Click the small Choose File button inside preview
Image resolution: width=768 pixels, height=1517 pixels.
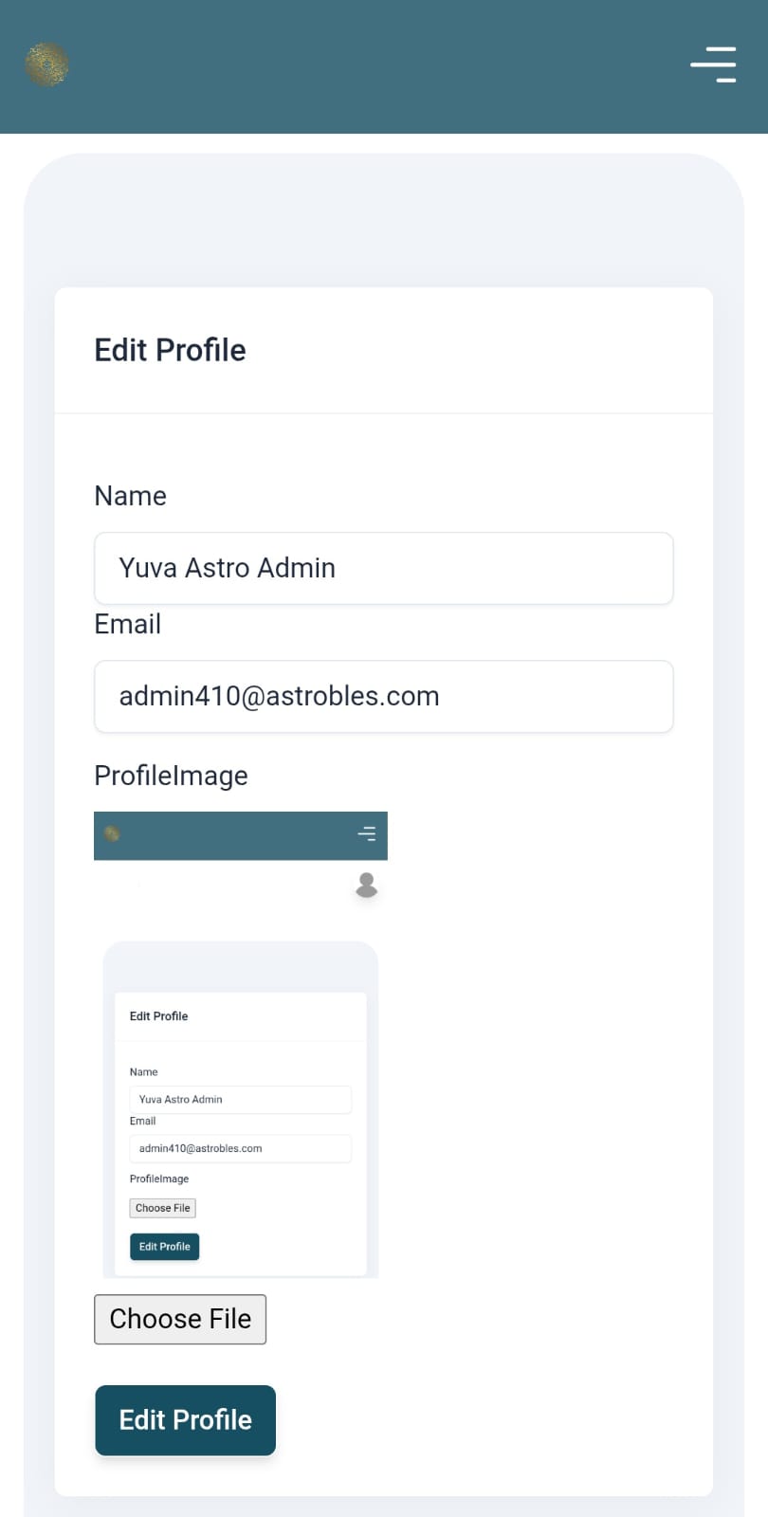(x=163, y=1208)
